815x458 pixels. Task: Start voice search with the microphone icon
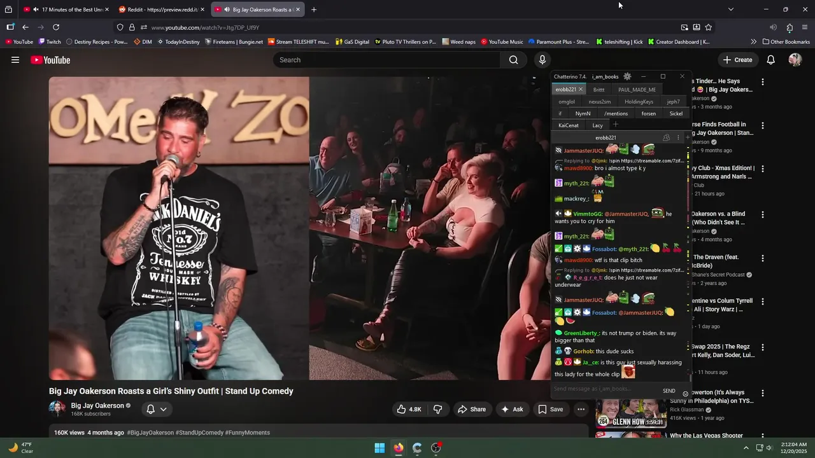(542, 60)
